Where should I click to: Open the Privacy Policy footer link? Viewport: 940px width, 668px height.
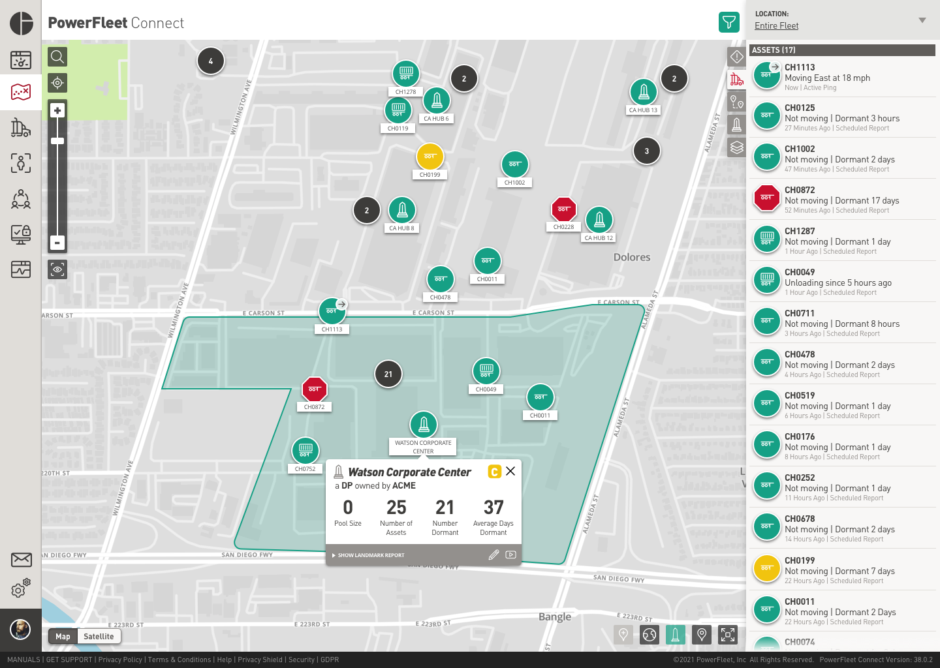(x=120, y=660)
